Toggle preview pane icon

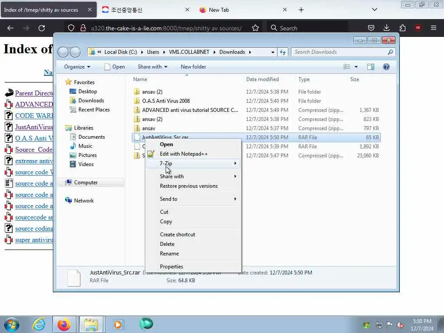371,67
